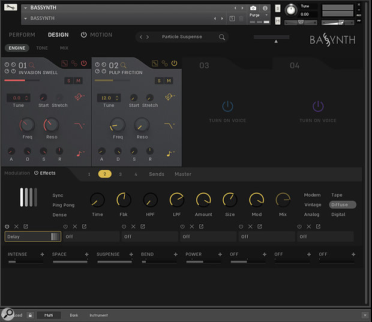Open the MIX sub-tab
The image size is (372, 322).
(x=64, y=48)
